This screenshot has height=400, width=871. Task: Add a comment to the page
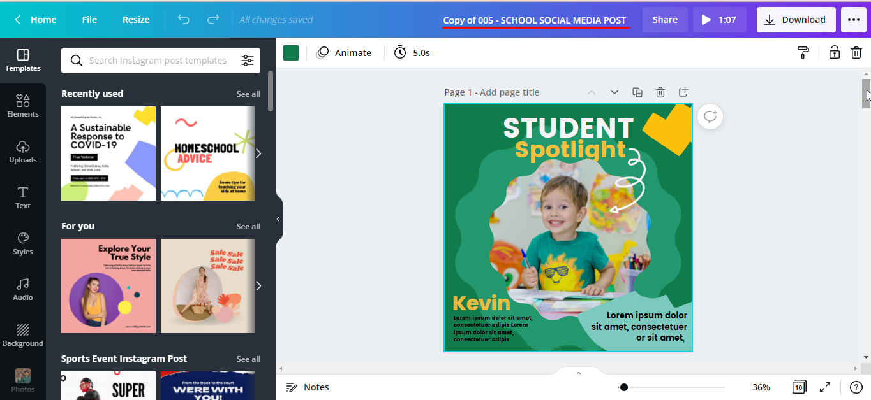(x=710, y=117)
